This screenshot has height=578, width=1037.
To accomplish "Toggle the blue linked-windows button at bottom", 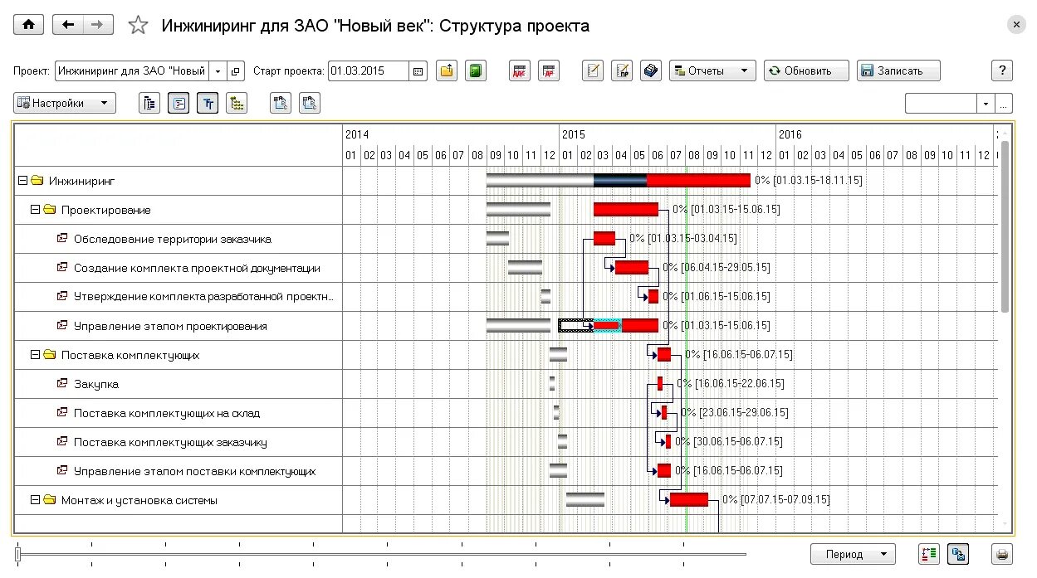I will [x=959, y=554].
